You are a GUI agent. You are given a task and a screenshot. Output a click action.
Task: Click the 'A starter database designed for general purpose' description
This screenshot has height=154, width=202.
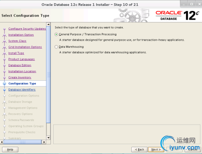122,40
